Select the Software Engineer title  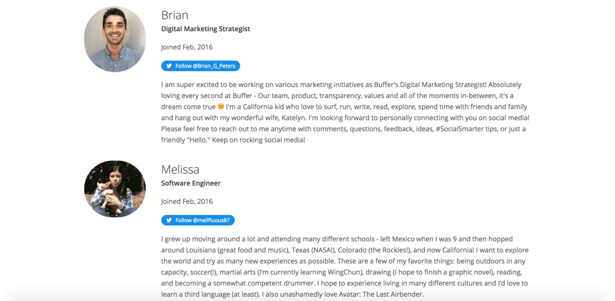[191, 183]
